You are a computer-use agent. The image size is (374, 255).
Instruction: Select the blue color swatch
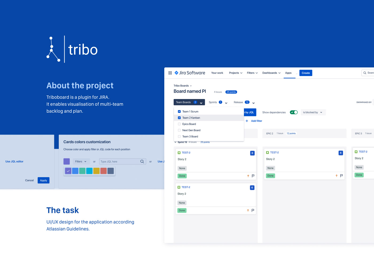coord(75,171)
